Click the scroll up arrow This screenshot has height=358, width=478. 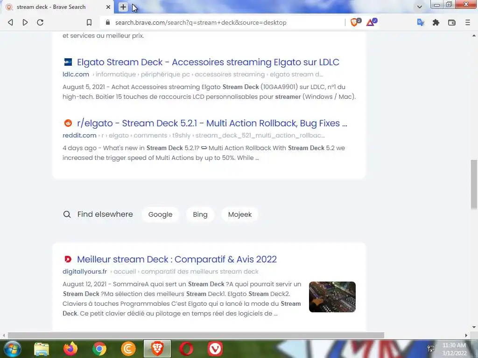pyautogui.click(x=474, y=35)
